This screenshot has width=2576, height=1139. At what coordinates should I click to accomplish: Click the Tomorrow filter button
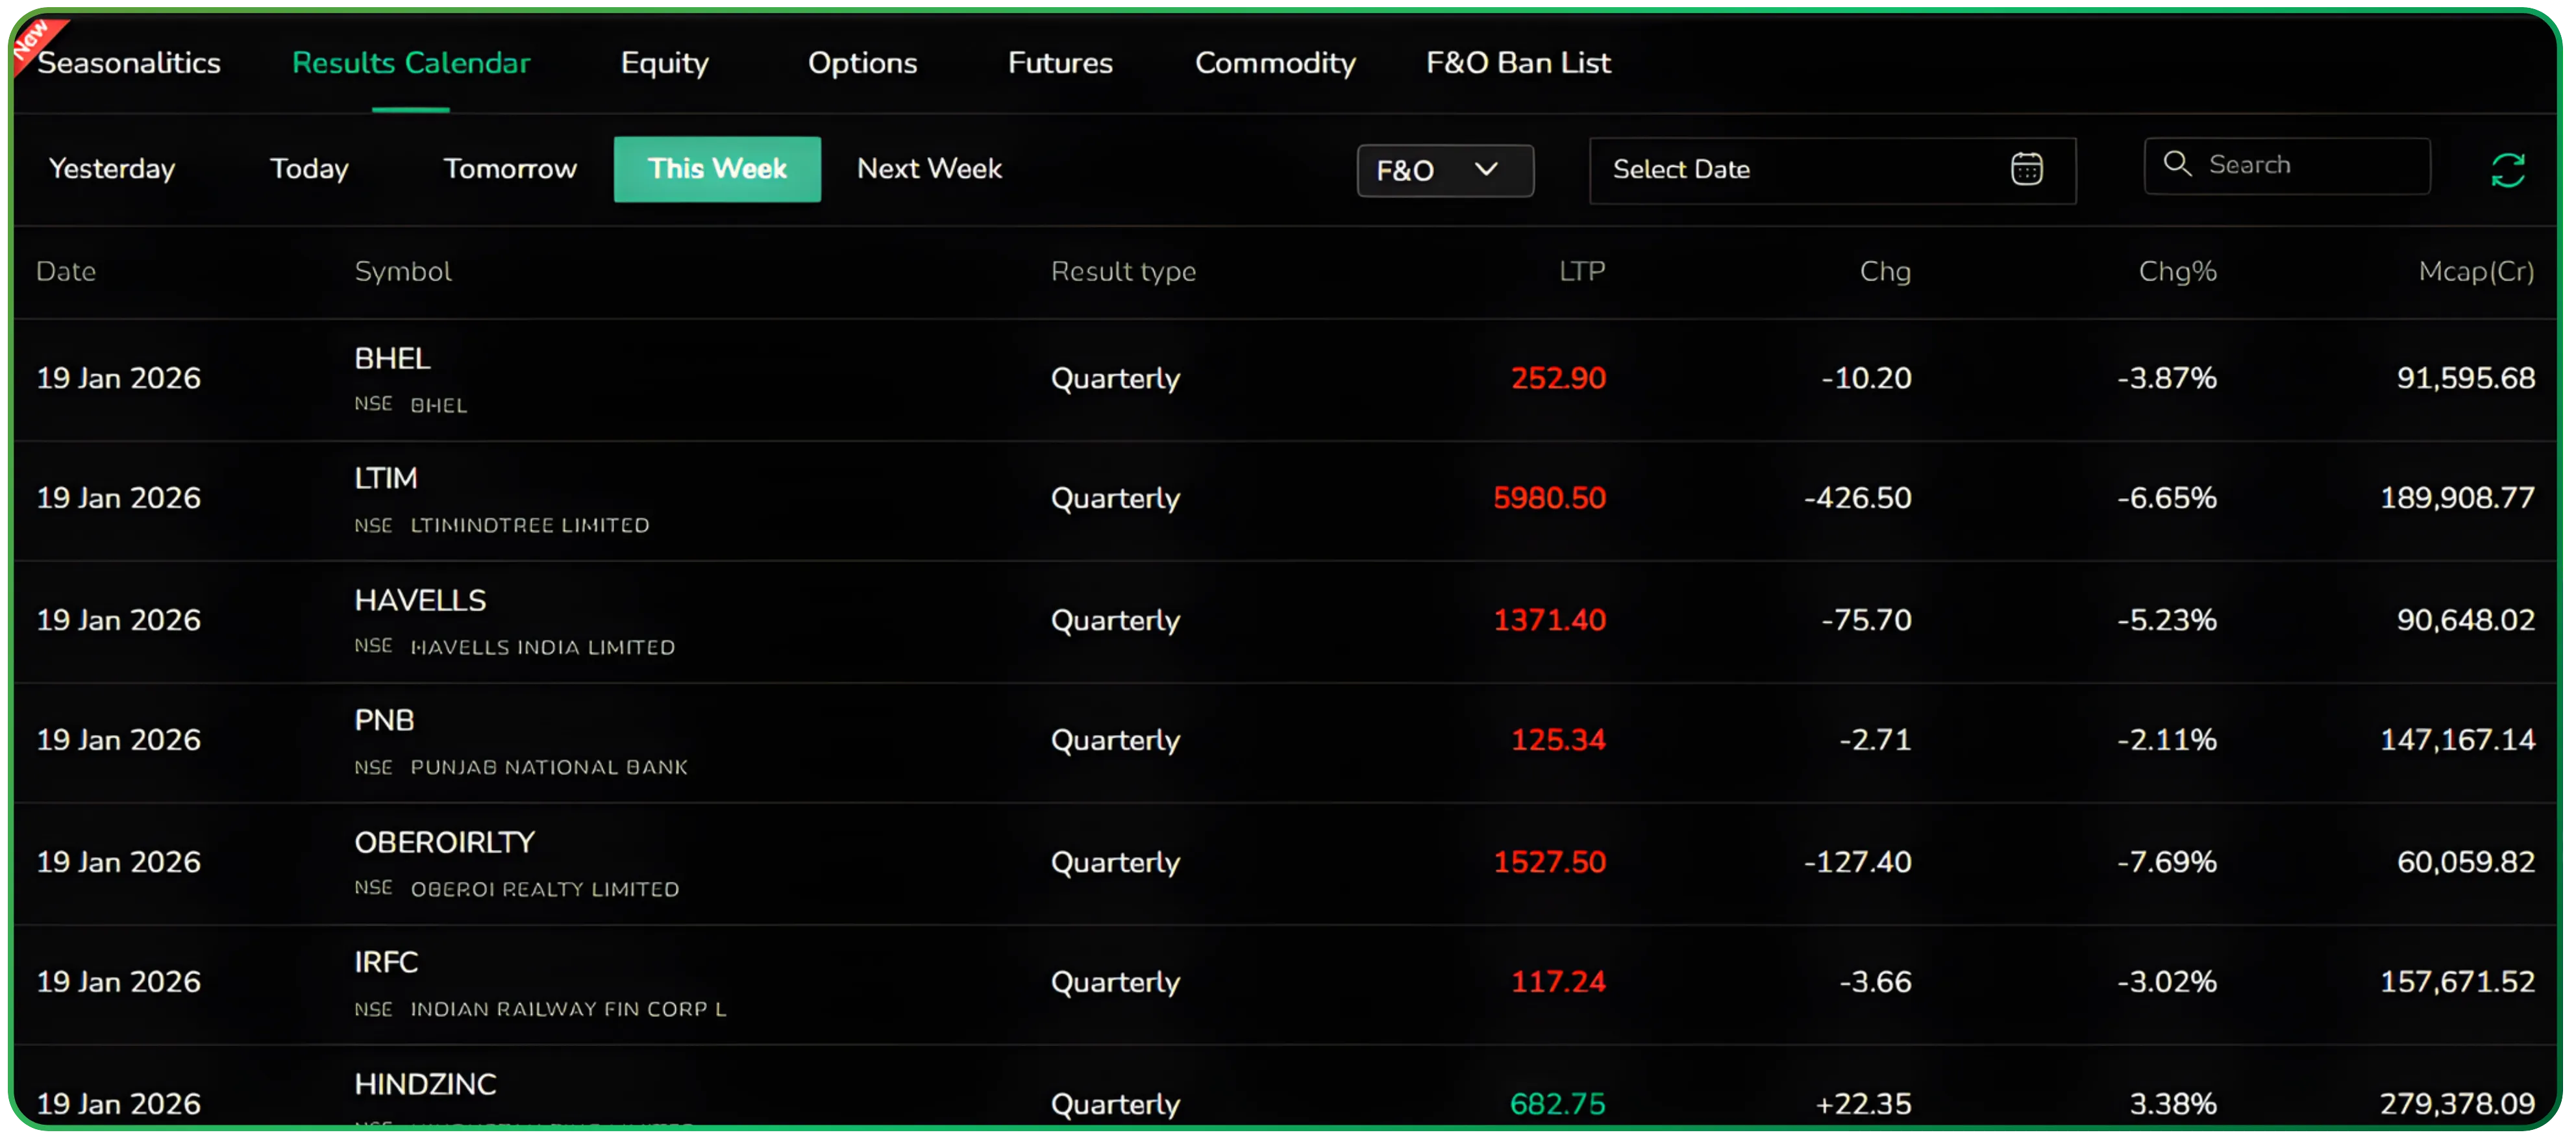pos(510,168)
